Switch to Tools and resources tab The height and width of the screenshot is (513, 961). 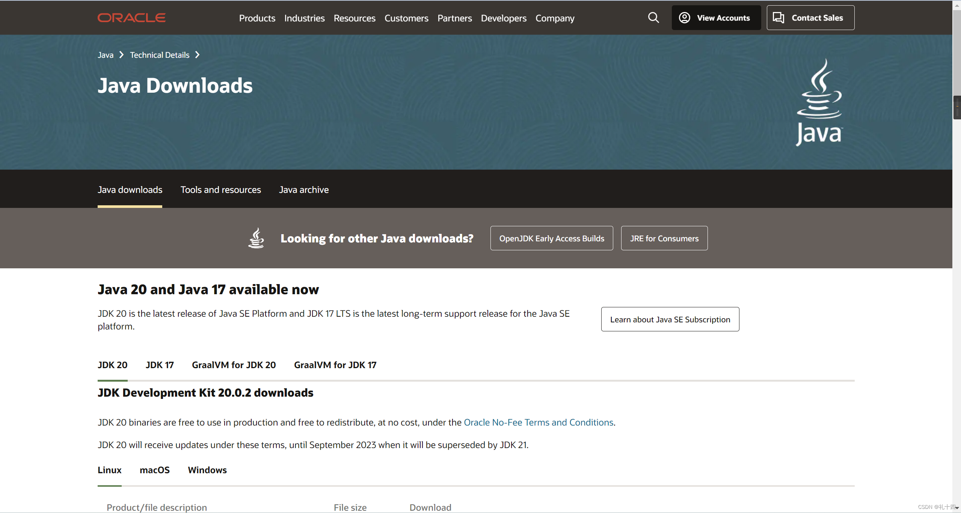(220, 190)
